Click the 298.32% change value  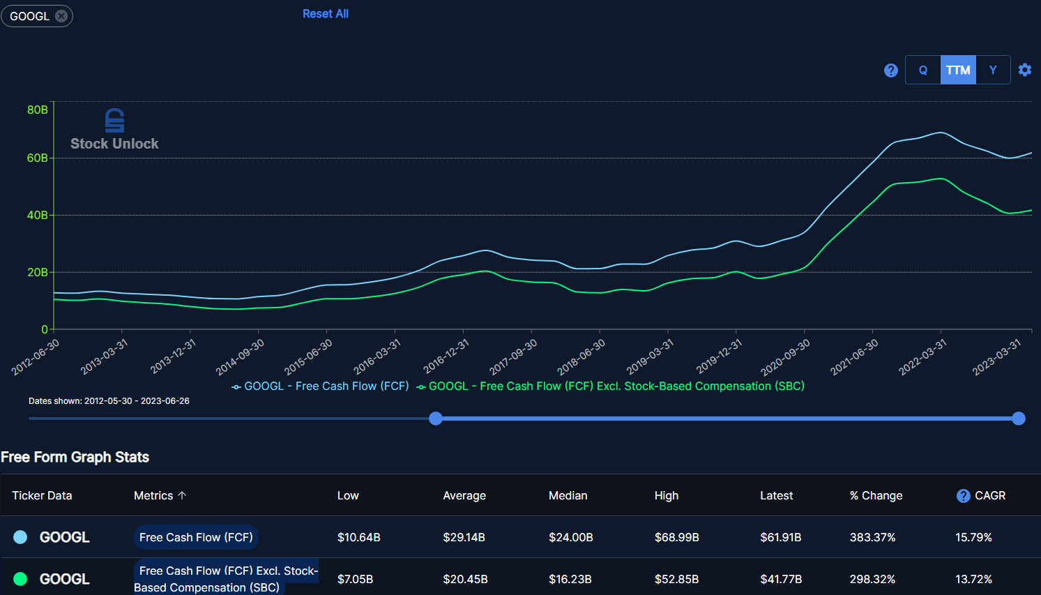[x=873, y=579]
